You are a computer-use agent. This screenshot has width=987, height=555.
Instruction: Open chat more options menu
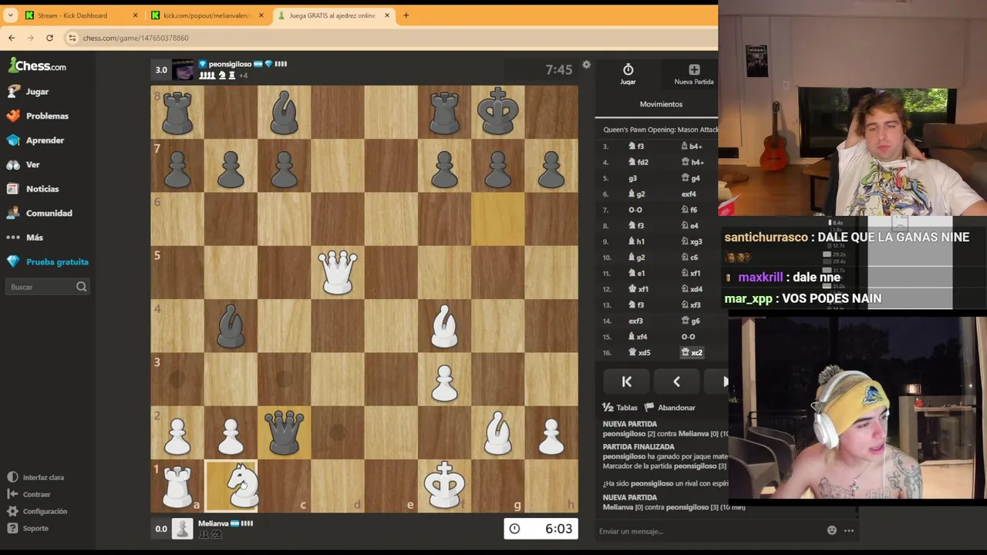[849, 530]
